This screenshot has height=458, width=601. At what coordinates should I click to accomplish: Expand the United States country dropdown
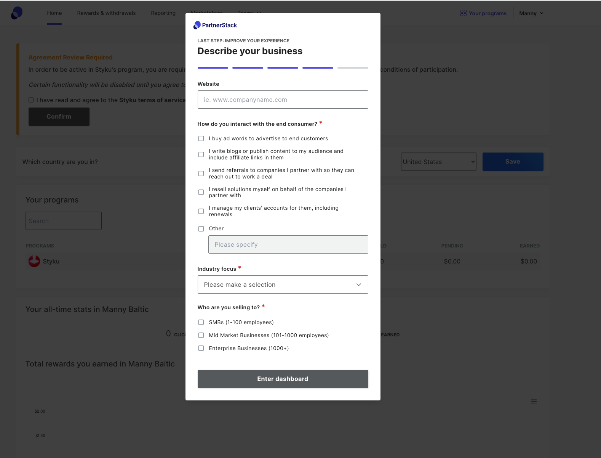(x=438, y=162)
